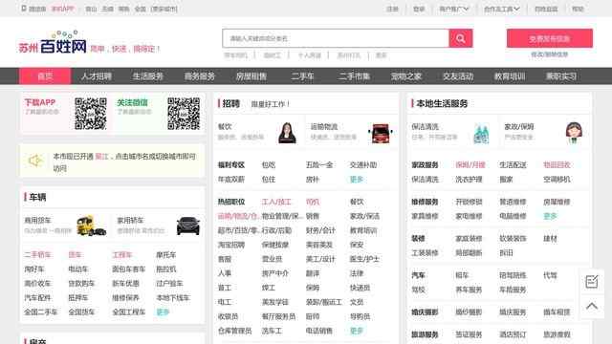The width and height of the screenshot is (612, 344).
Task: Click the 代驾 link in 汽车 section
Action: 550,275
